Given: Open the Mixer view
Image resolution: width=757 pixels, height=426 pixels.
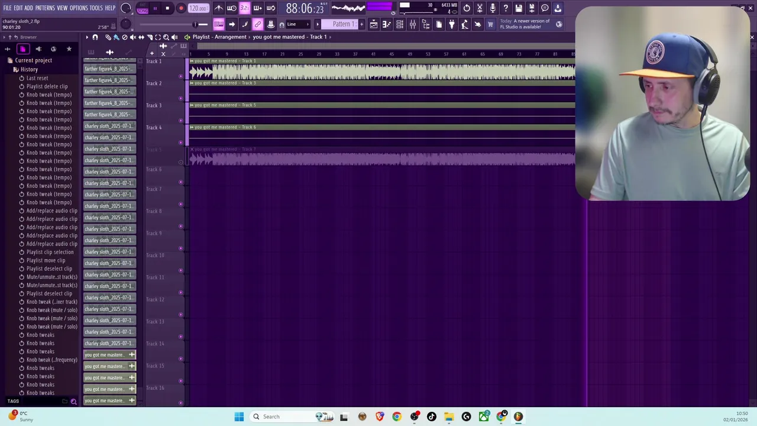Looking at the screenshot, I should tap(413, 24).
